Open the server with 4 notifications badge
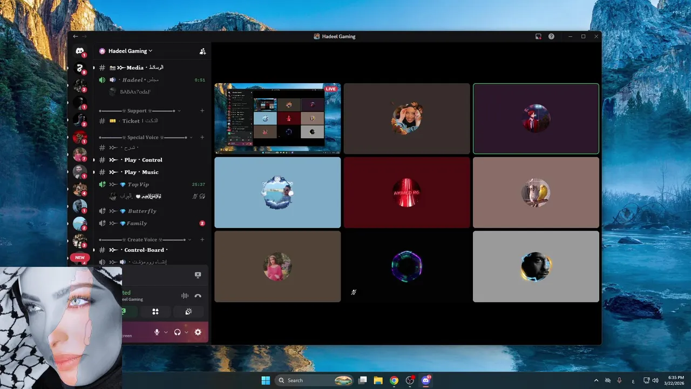The height and width of the screenshot is (389, 691). 80,189
